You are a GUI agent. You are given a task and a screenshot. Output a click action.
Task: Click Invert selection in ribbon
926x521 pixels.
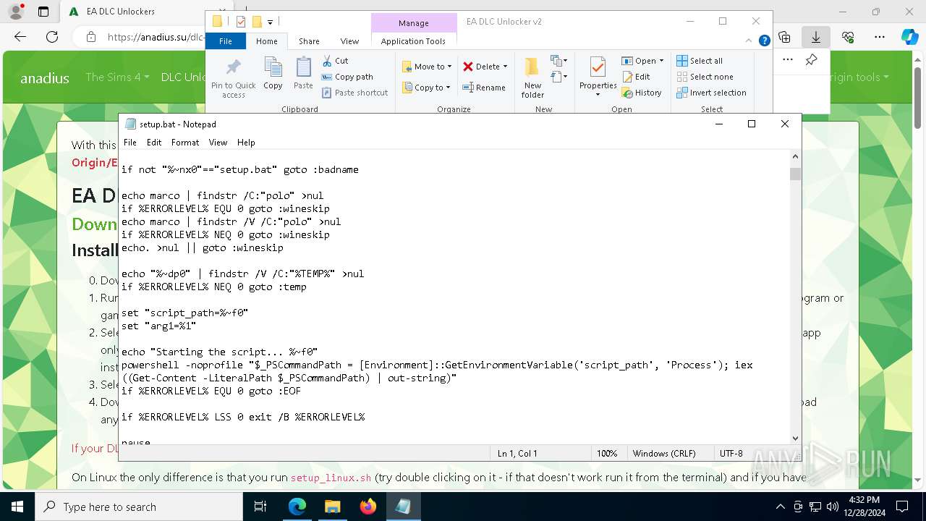click(x=711, y=93)
